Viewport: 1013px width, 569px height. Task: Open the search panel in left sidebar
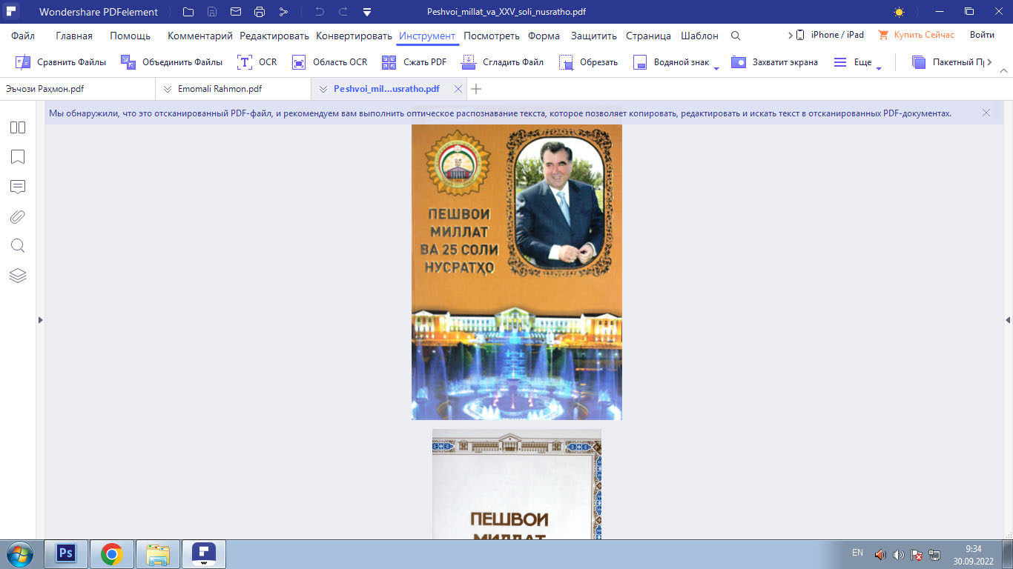pos(18,246)
